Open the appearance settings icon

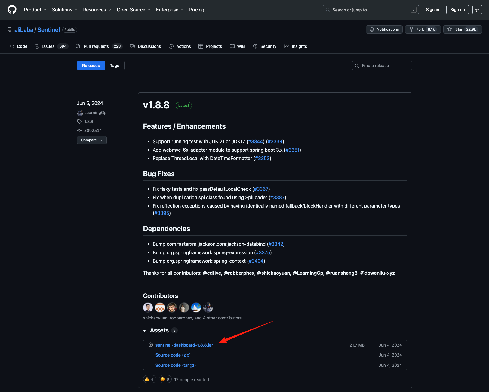point(477,10)
